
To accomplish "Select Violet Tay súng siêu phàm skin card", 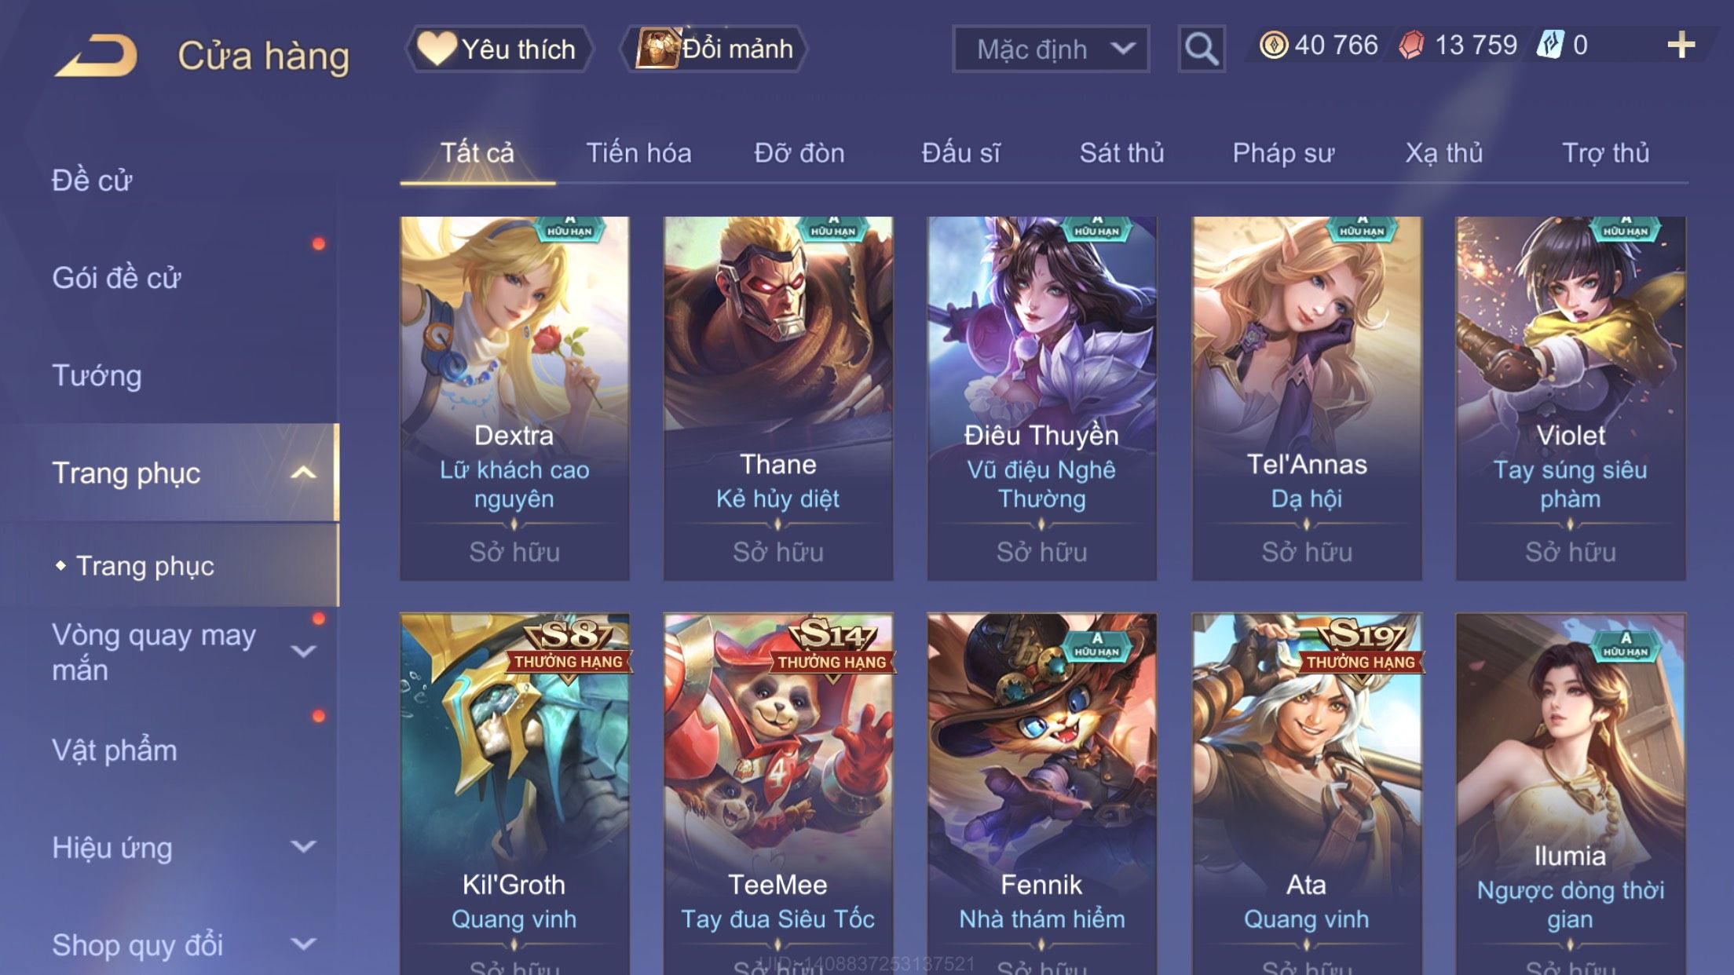I will (x=1571, y=399).
